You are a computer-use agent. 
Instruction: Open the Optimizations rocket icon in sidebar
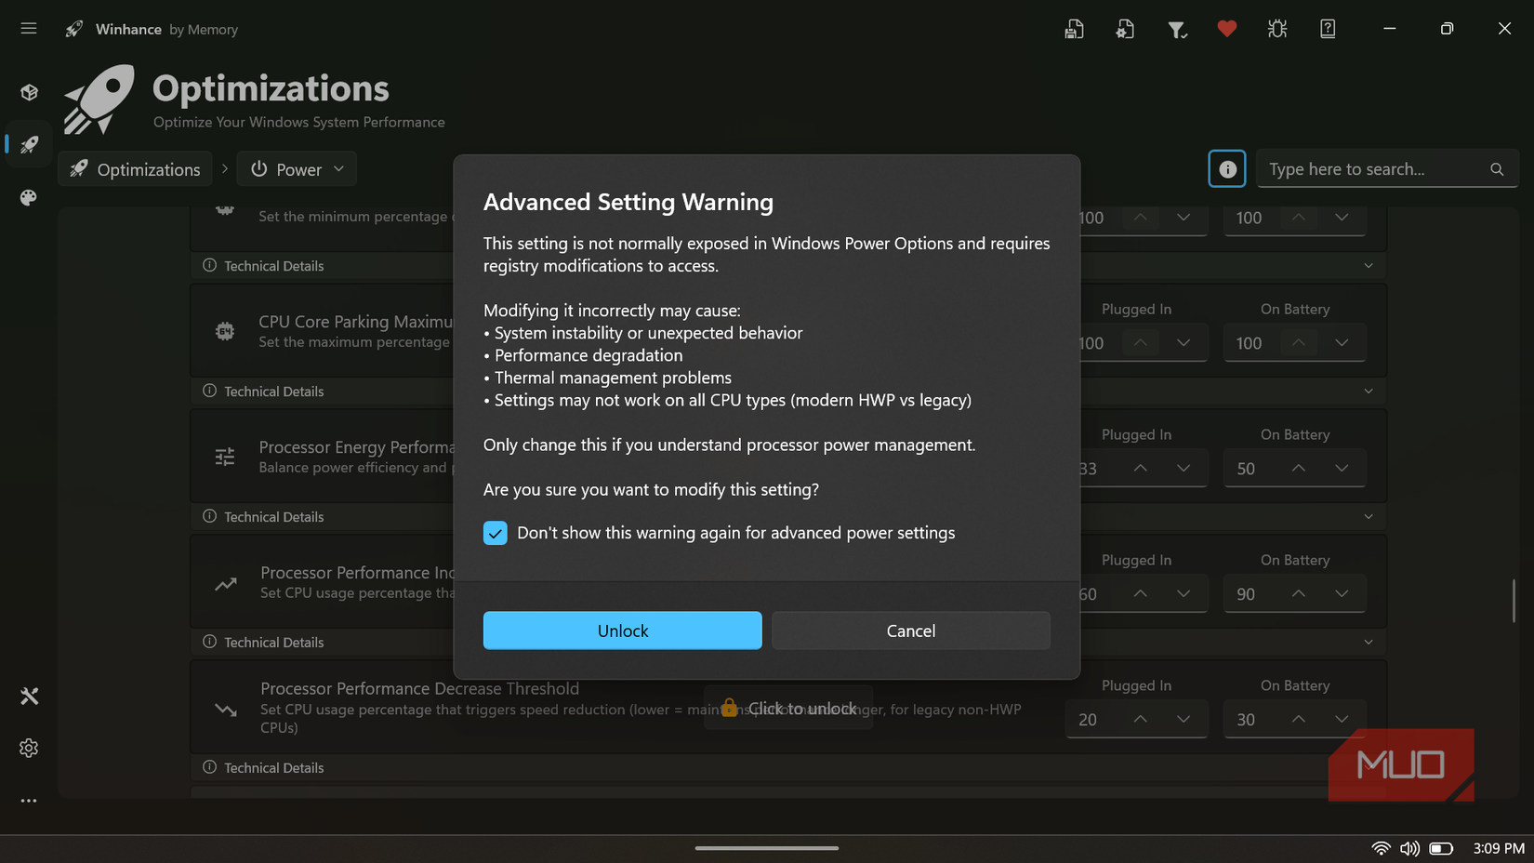(28, 145)
